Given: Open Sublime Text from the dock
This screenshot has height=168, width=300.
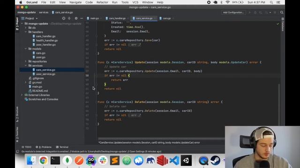Looking at the screenshot, I should [115, 161].
